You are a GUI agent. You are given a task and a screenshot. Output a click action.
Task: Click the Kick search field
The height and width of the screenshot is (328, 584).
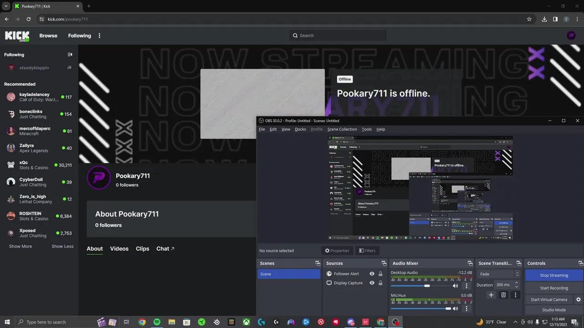pyautogui.click(x=338, y=36)
